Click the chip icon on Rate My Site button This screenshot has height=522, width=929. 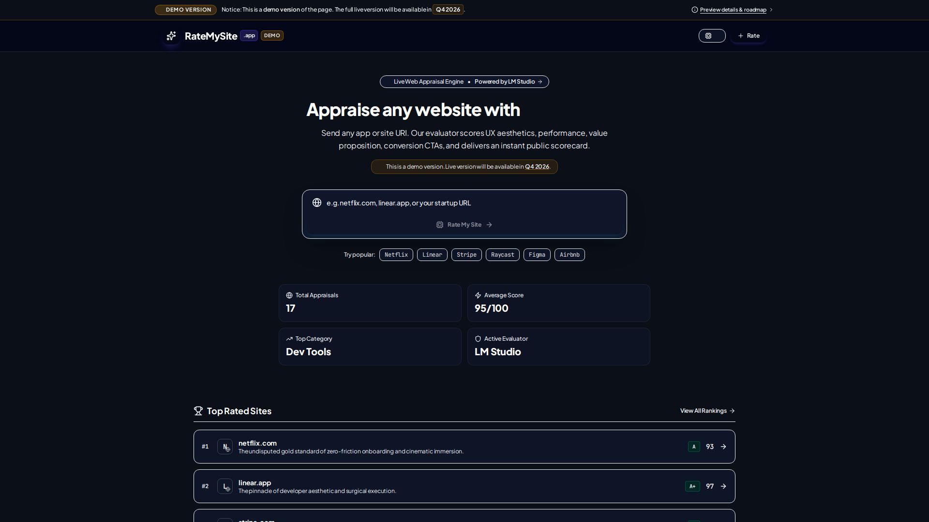click(440, 225)
